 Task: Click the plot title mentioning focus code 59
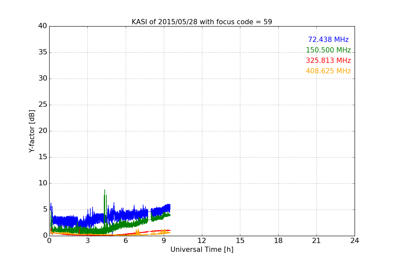202,22
